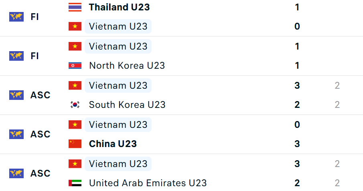Click the United Arab Emirates flag icon
363x191 pixels.
75,183
